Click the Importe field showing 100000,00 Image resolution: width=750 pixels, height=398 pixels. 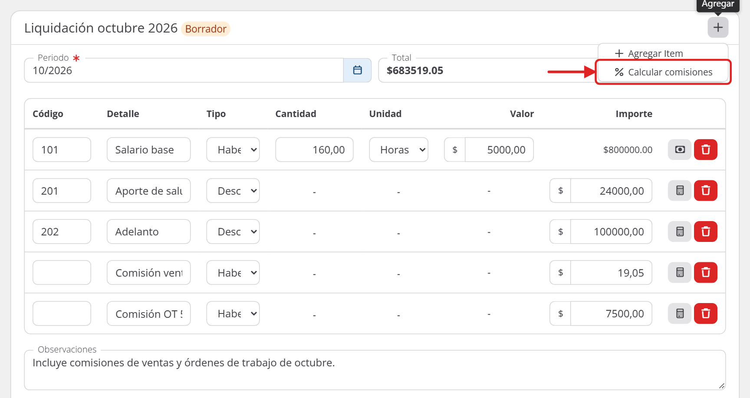pyautogui.click(x=611, y=232)
